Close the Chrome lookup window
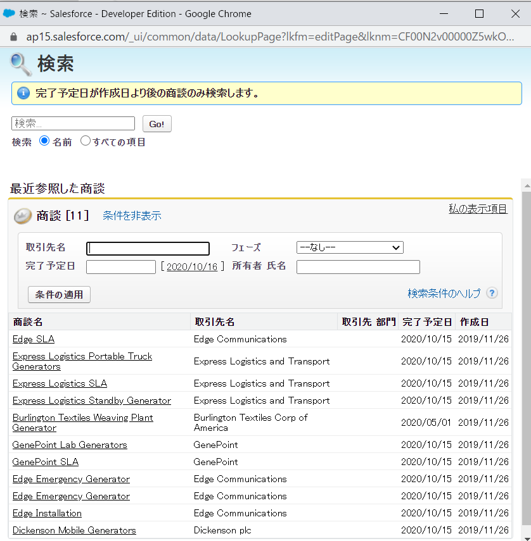Viewport: 531px width, 541px height. click(515, 14)
